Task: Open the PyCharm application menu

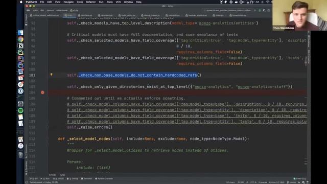Action: [31, 2]
